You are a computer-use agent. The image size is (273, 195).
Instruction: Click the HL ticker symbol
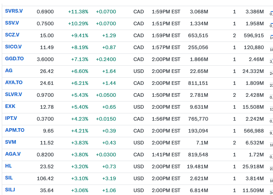8,166
